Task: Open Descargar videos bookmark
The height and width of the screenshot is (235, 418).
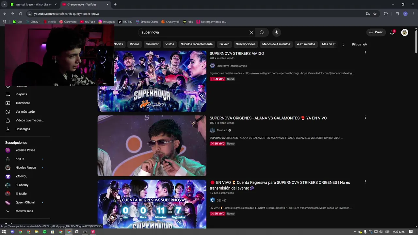Action: (x=211, y=22)
